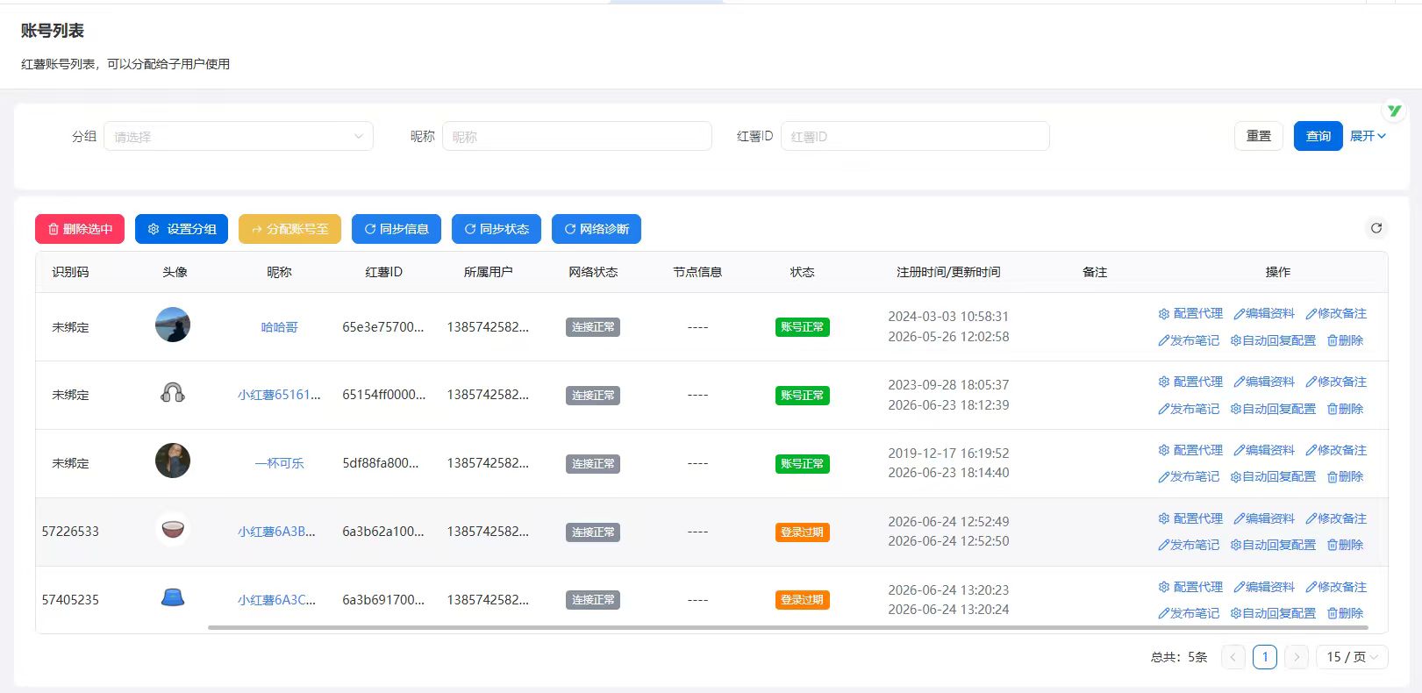Click 网络状态 column header
The width and height of the screenshot is (1422, 693).
pos(593,272)
